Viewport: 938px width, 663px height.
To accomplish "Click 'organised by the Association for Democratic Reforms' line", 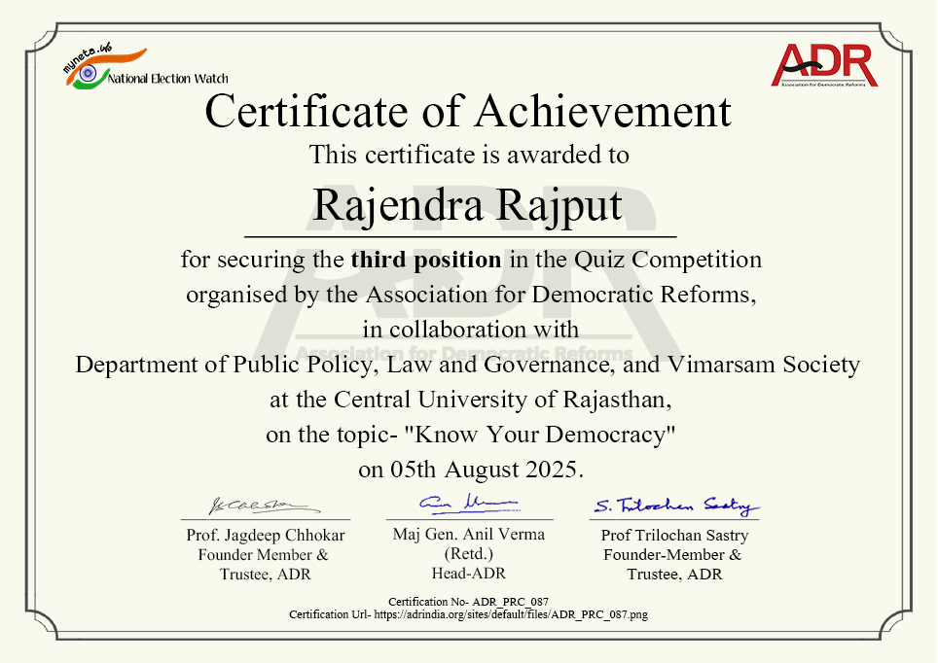I will click(x=471, y=296).
